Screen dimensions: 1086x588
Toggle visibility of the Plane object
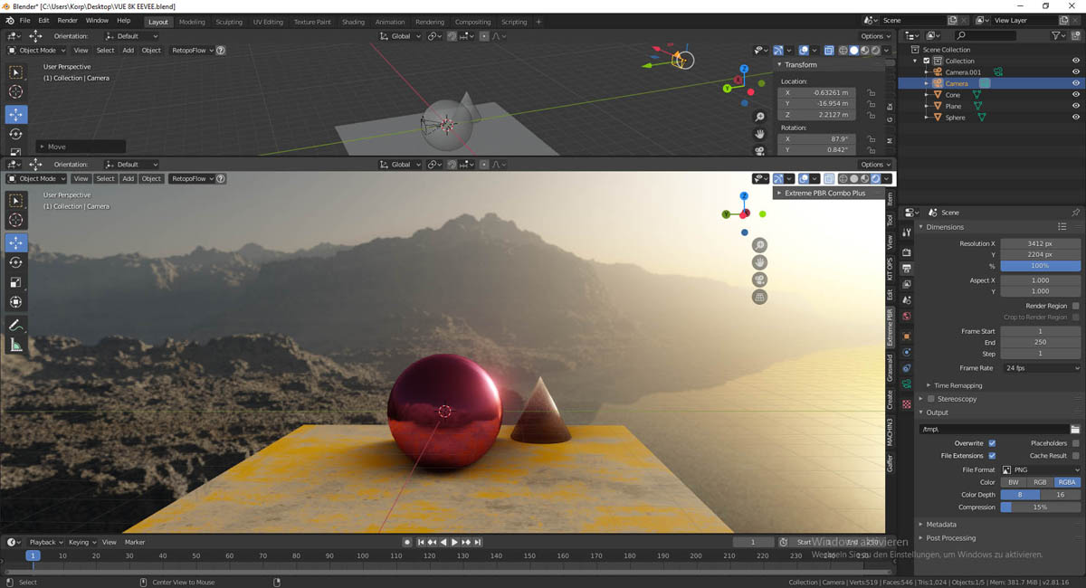(x=1076, y=106)
